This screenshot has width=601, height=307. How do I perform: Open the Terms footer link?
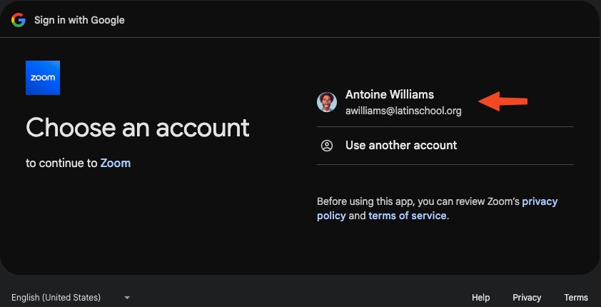(x=576, y=298)
